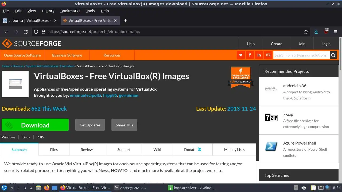
Task: Open the View menu
Action: click(x=32, y=11)
